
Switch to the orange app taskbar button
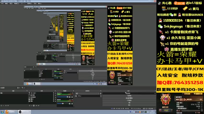pos(11,112)
